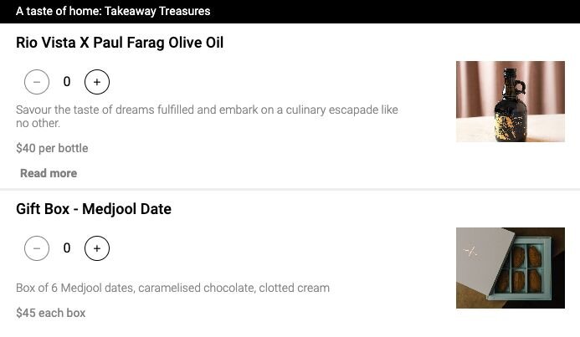Select the Olive Oil quantity value
This screenshot has width=580, height=337.
click(67, 82)
